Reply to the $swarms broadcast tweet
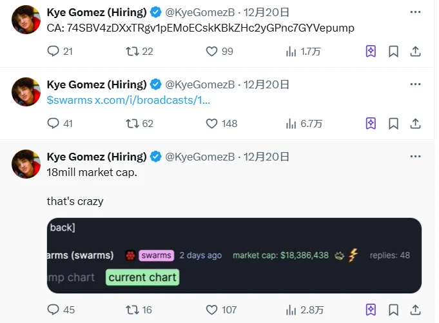The height and width of the screenshot is (323, 439). 53,123
